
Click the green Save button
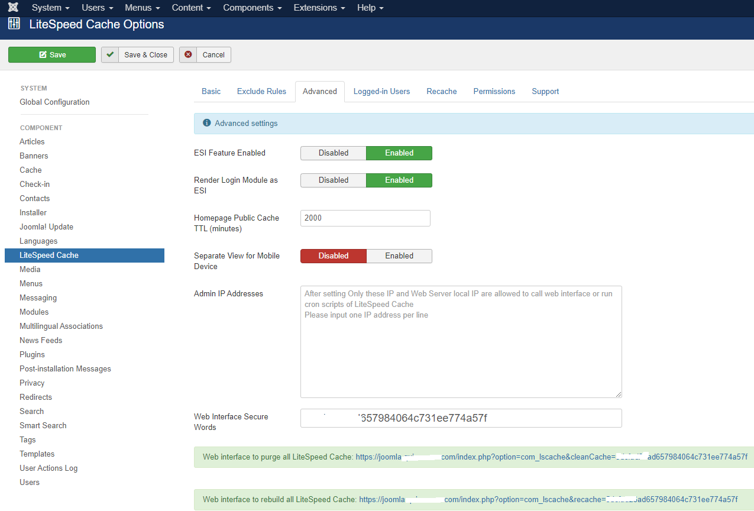pyautogui.click(x=52, y=54)
